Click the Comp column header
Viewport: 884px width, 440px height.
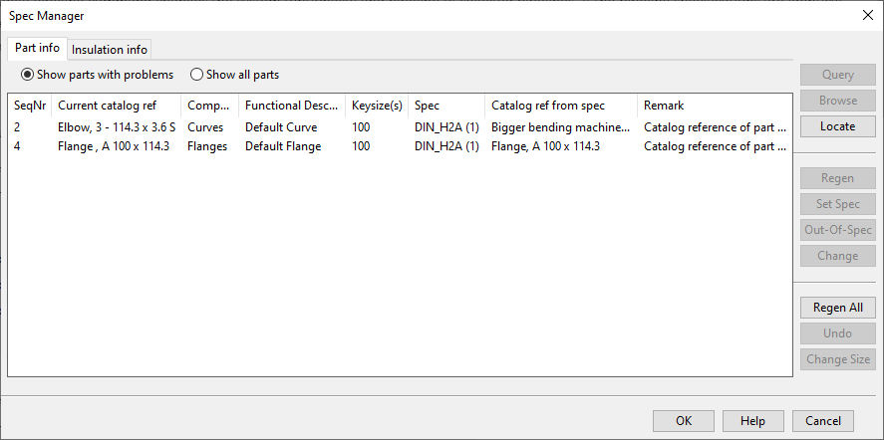(209, 106)
